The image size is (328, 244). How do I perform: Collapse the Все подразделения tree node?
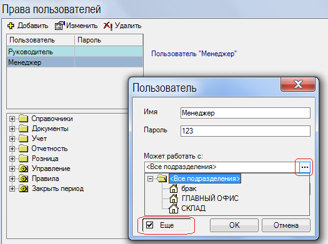pyautogui.click(x=150, y=179)
